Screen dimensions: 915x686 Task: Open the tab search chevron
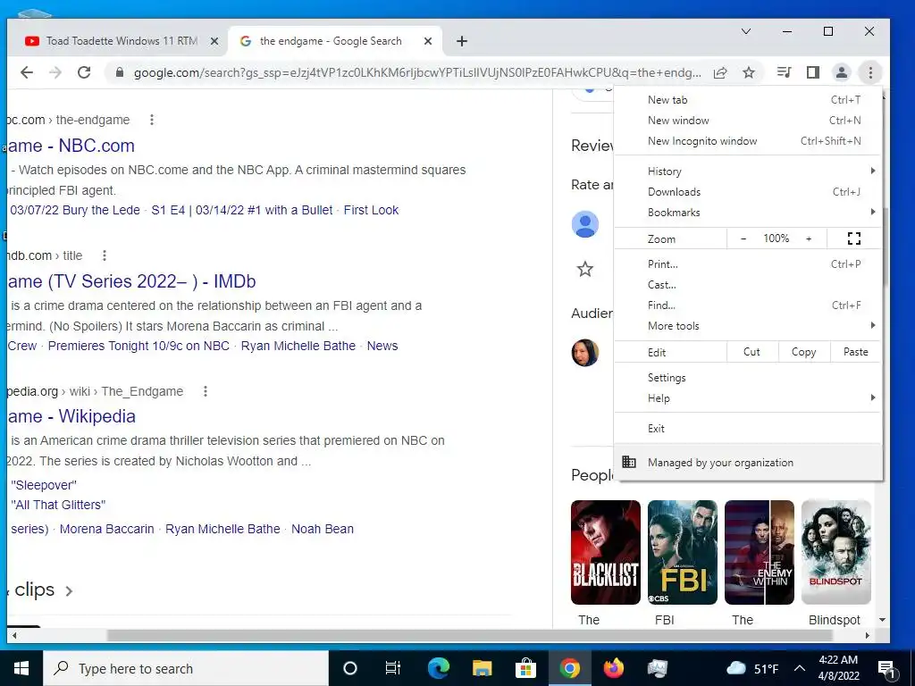746,31
